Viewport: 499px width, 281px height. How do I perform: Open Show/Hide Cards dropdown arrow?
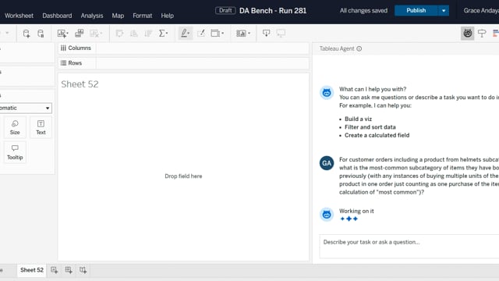[x=249, y=33]
